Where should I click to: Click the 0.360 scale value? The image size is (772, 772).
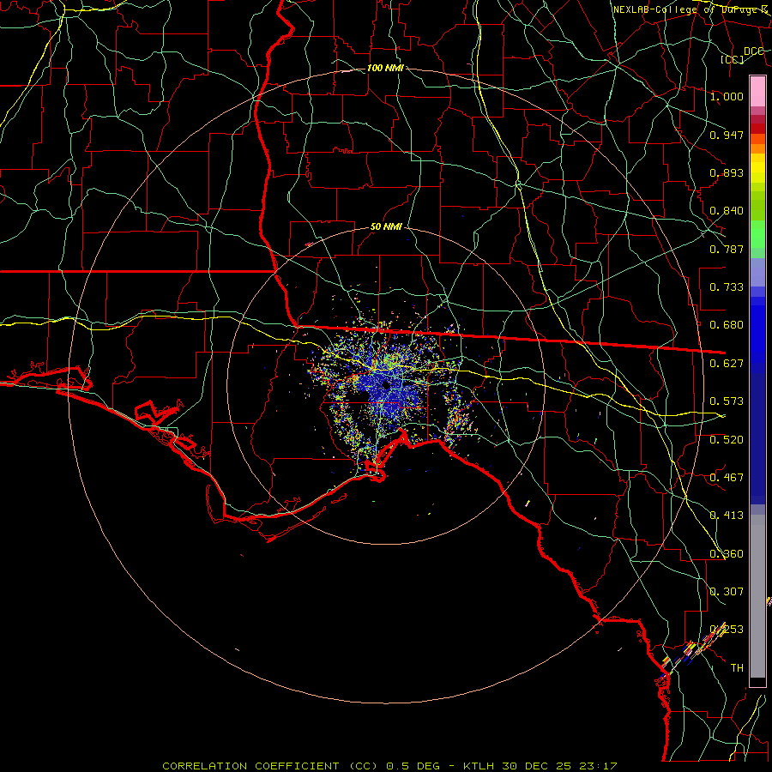[x=727, y=554]
